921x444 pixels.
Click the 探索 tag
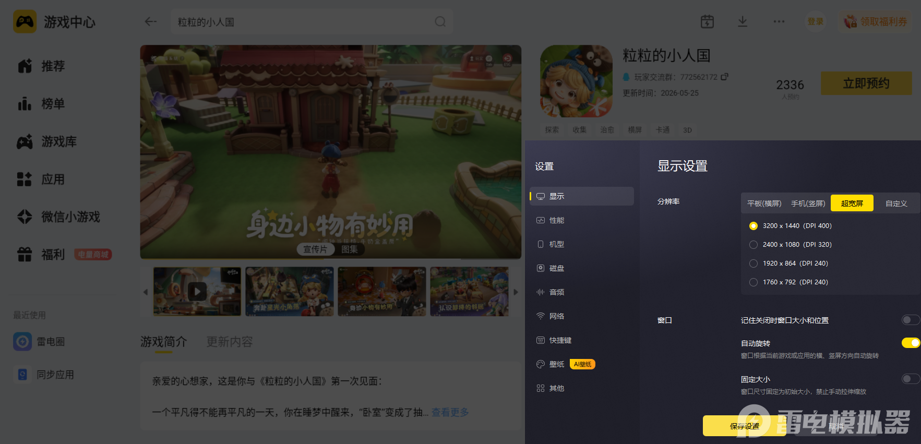click(552, 130)
